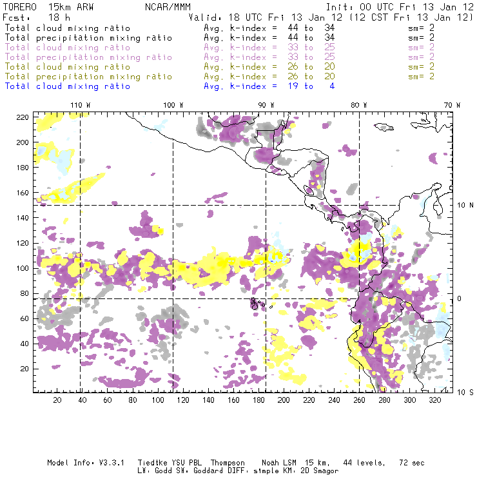Select blue 'Total cloud mixing ratio' legend label

[68, 86]
